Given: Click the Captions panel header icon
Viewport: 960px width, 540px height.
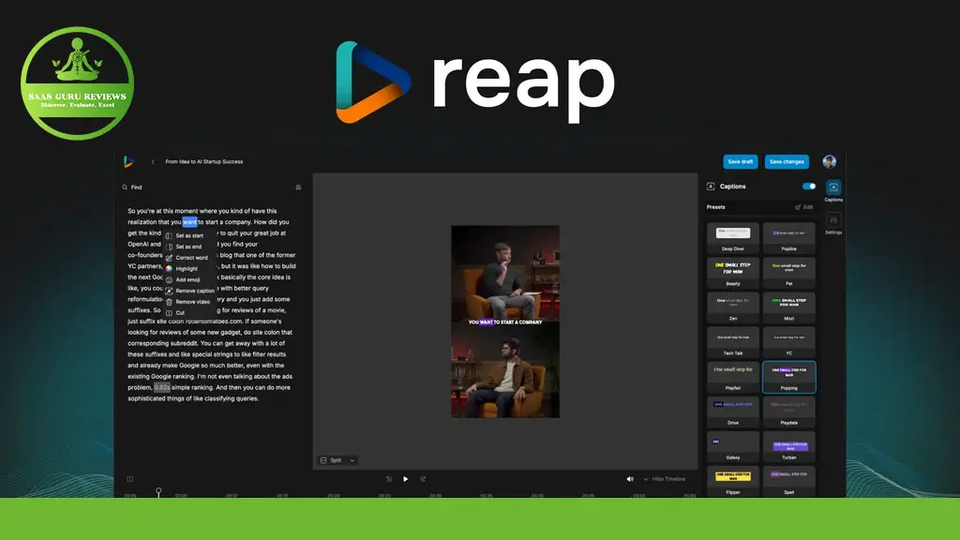Looking at the screenshot, I should coord(711,187).
